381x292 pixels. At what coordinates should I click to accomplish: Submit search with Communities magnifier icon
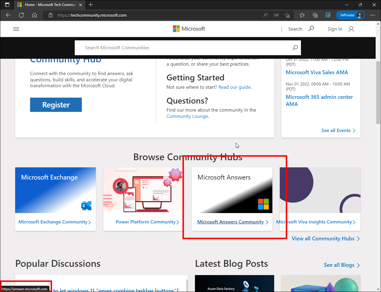click(x=295, y=47)
